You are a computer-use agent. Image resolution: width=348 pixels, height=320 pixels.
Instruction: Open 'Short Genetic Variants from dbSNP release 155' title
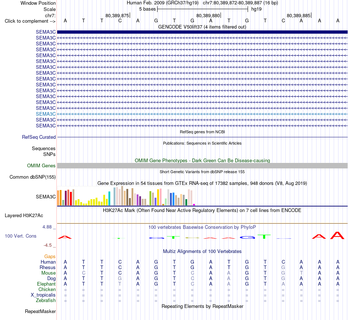[202, 172]
